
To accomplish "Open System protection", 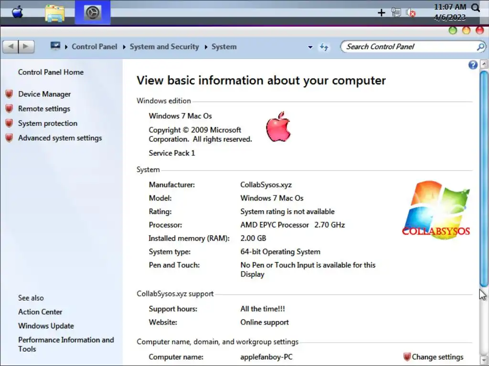I will (x=48, y=123).
